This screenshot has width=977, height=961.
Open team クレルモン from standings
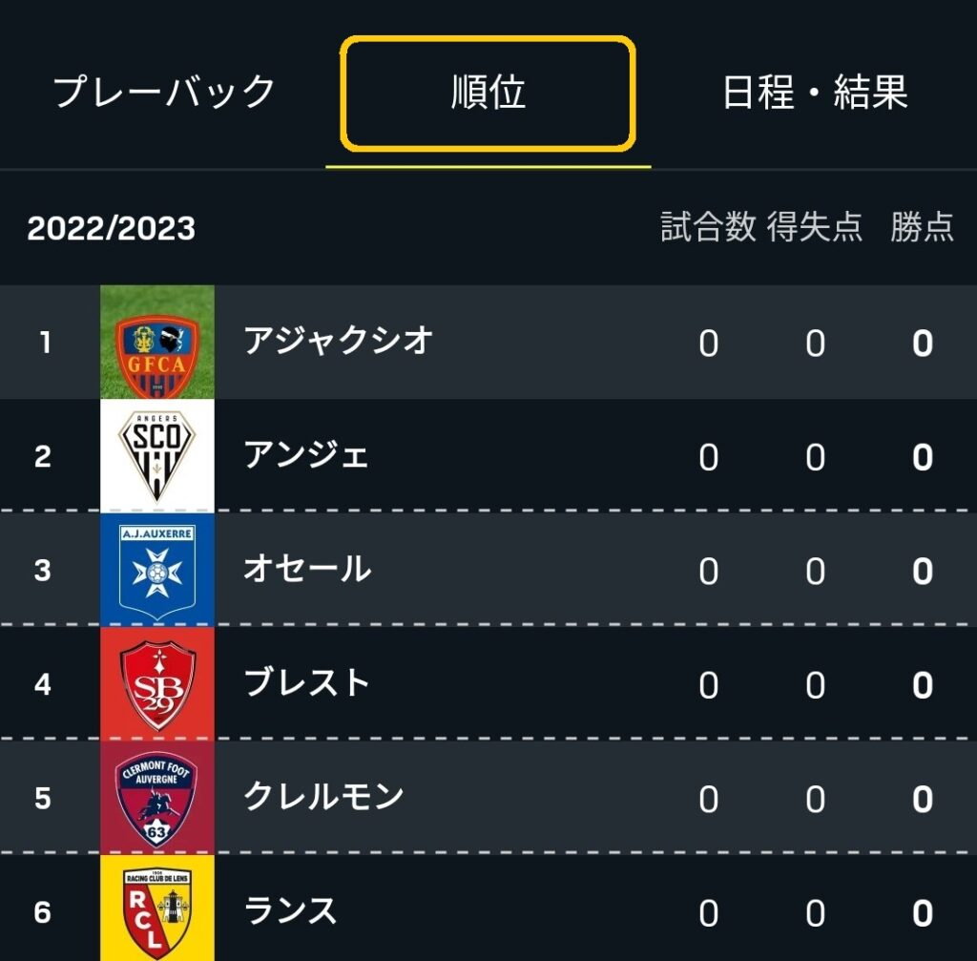[x=323, y=797]
